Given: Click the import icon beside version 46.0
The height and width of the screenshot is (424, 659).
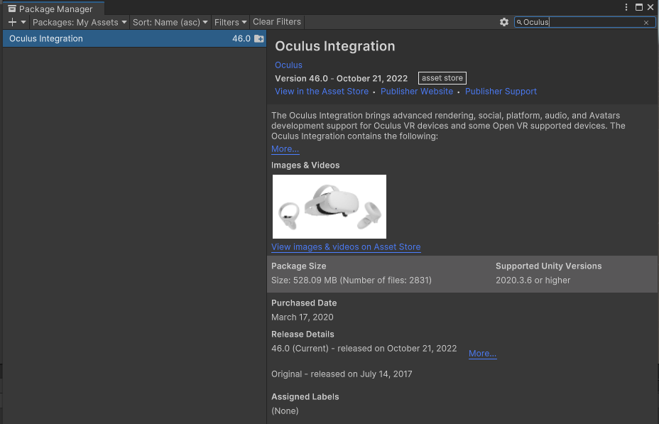Looking at the screenshot, I should tap(259, 39).
